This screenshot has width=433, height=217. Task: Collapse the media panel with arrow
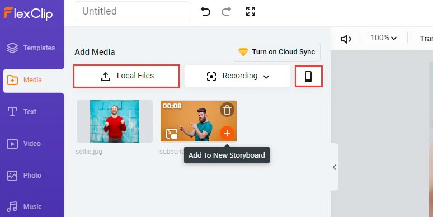pyautogui.click(x=335, y=167)
